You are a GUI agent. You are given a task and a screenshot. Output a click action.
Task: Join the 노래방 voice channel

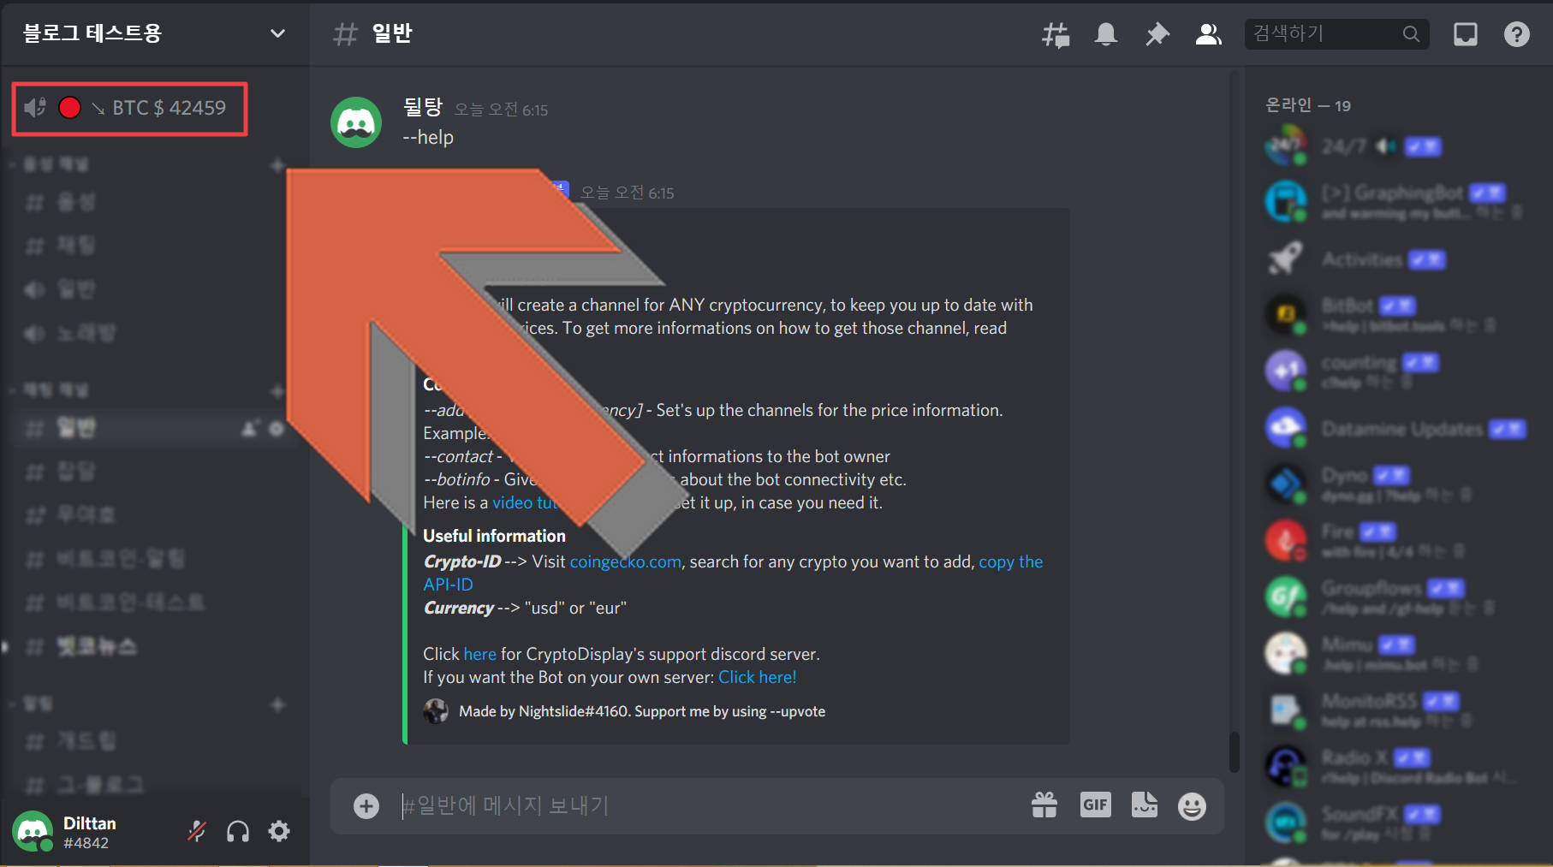coord(152,334)
